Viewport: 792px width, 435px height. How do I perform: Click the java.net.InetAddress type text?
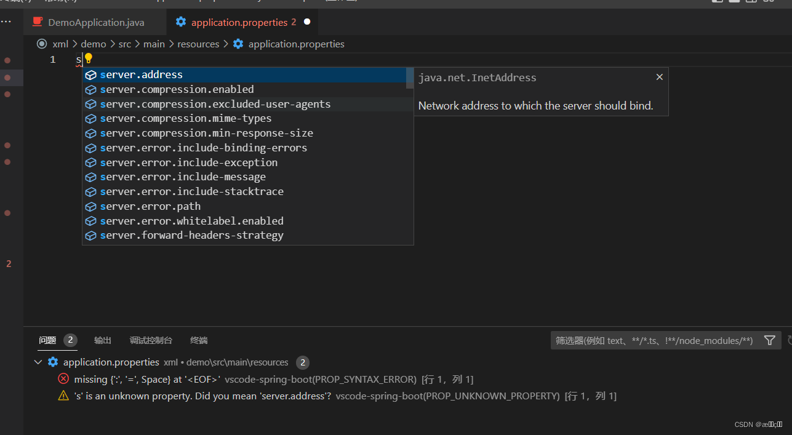(478, 78)
